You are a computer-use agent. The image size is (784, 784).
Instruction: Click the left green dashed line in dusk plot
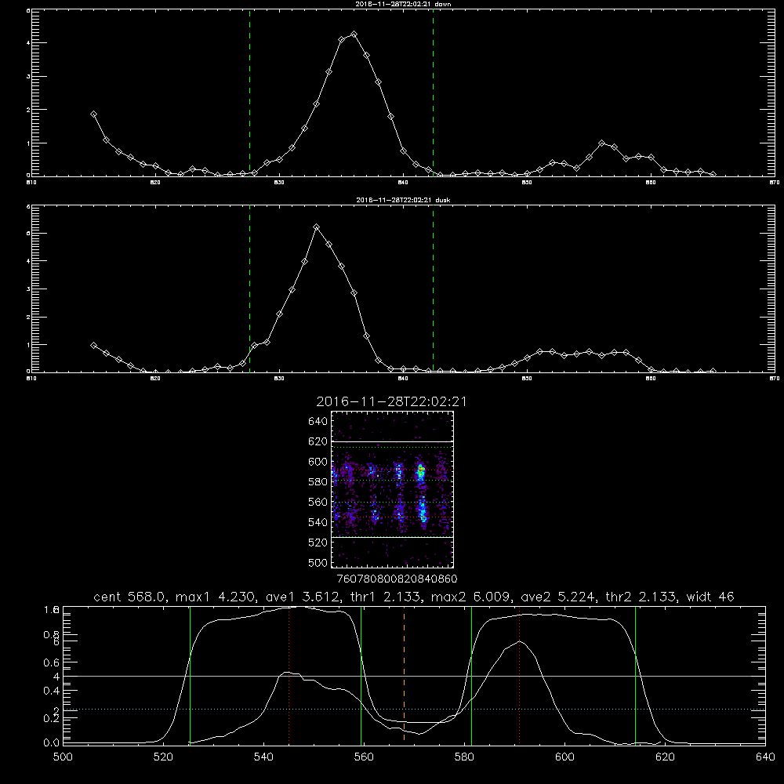249,289
